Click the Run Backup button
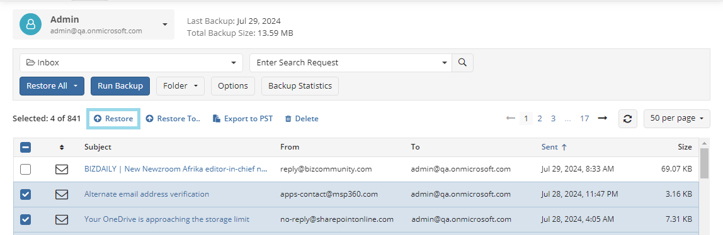The image size is (723, 235). point(120,86)
